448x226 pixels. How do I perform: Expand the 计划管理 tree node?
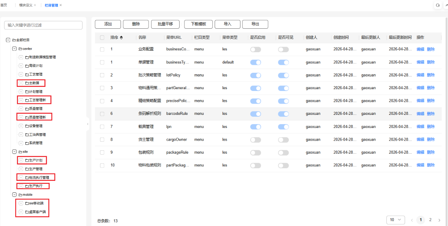pyautogui.click(x=21, y=91)
